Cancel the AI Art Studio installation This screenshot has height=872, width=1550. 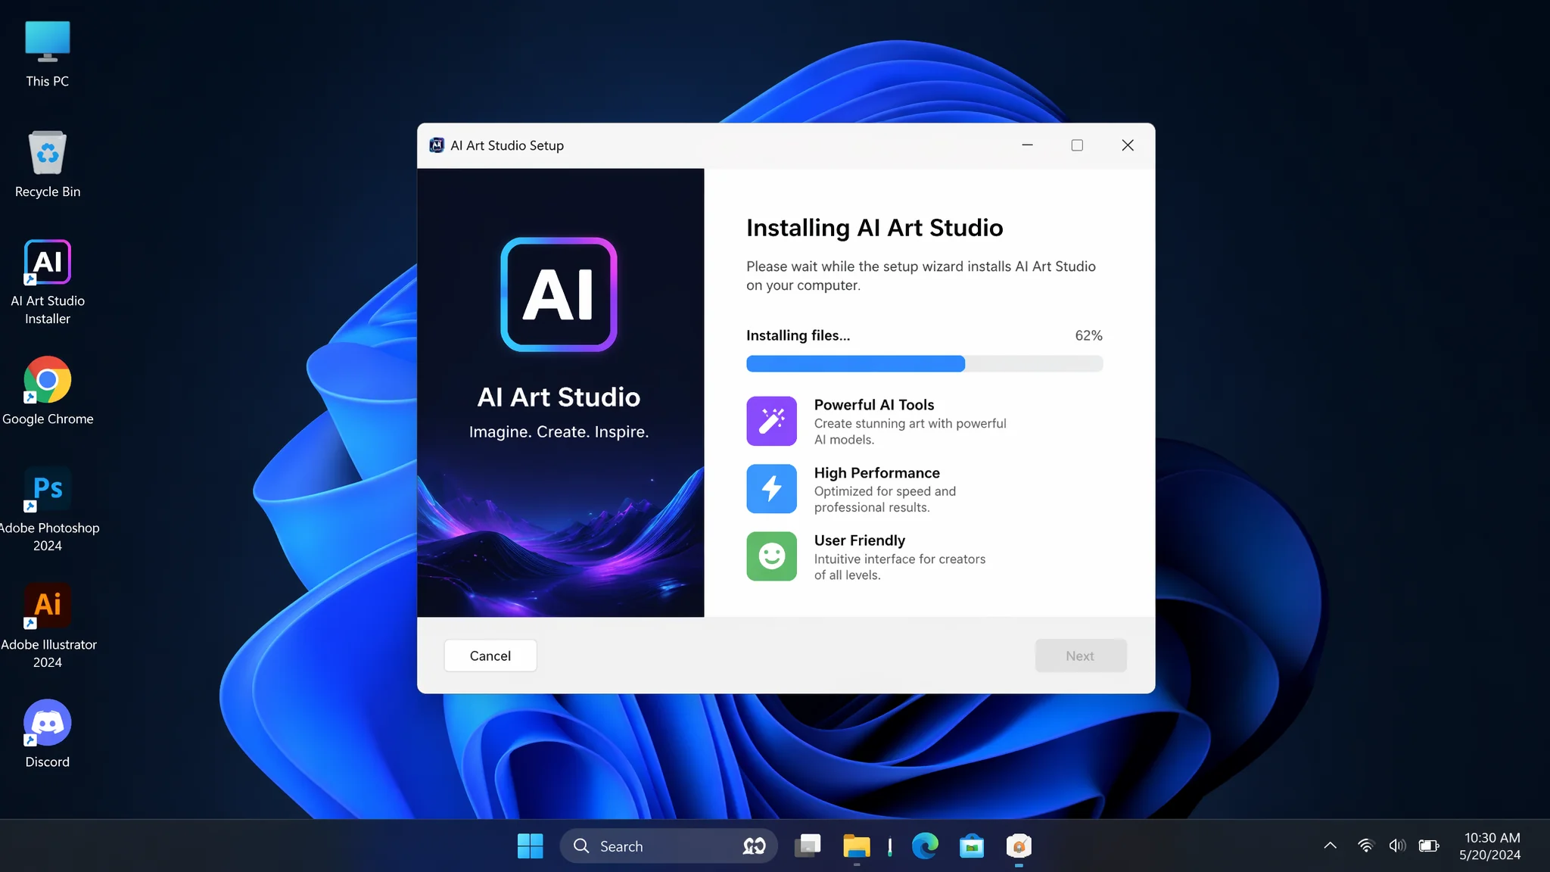(490, 656)
